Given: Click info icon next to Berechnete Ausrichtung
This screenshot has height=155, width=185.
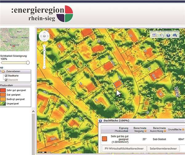Looking at the screenshot, I should coord(165,131).
